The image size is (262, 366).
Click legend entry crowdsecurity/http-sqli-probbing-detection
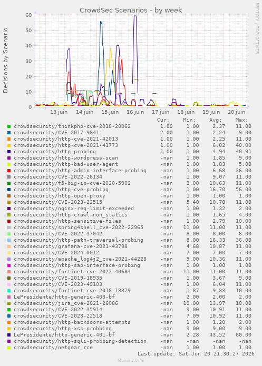coord(80,341)
